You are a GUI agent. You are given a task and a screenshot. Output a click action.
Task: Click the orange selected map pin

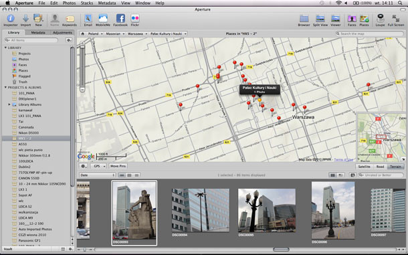tap(260, 101)
